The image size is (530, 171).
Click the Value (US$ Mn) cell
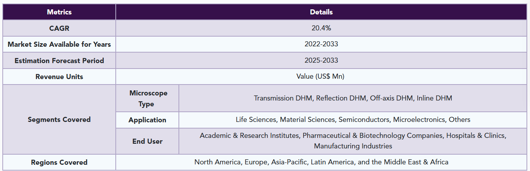click(x=321, y=77)
